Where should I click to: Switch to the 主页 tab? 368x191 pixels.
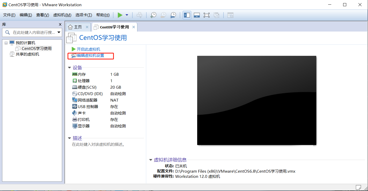[x=78, y=27]
